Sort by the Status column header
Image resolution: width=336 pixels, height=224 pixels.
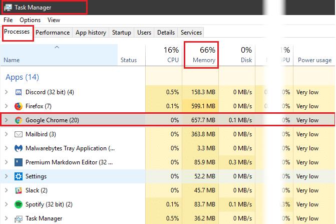pyautogui.click(x=131, y=55)
